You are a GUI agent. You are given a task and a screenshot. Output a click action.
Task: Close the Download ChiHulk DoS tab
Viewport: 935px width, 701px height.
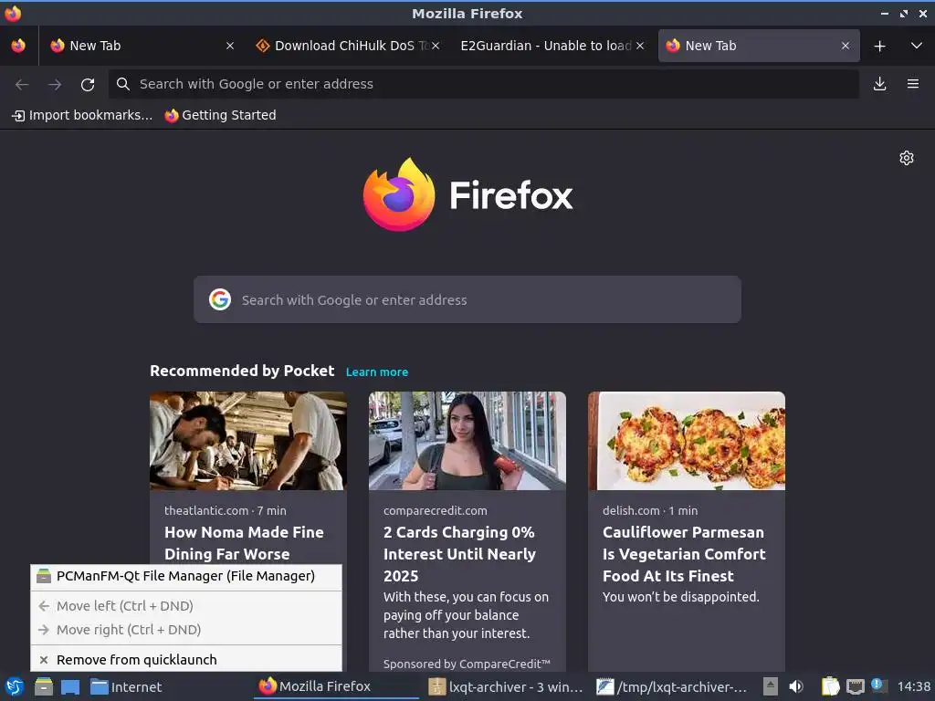[x=436, y=46]
